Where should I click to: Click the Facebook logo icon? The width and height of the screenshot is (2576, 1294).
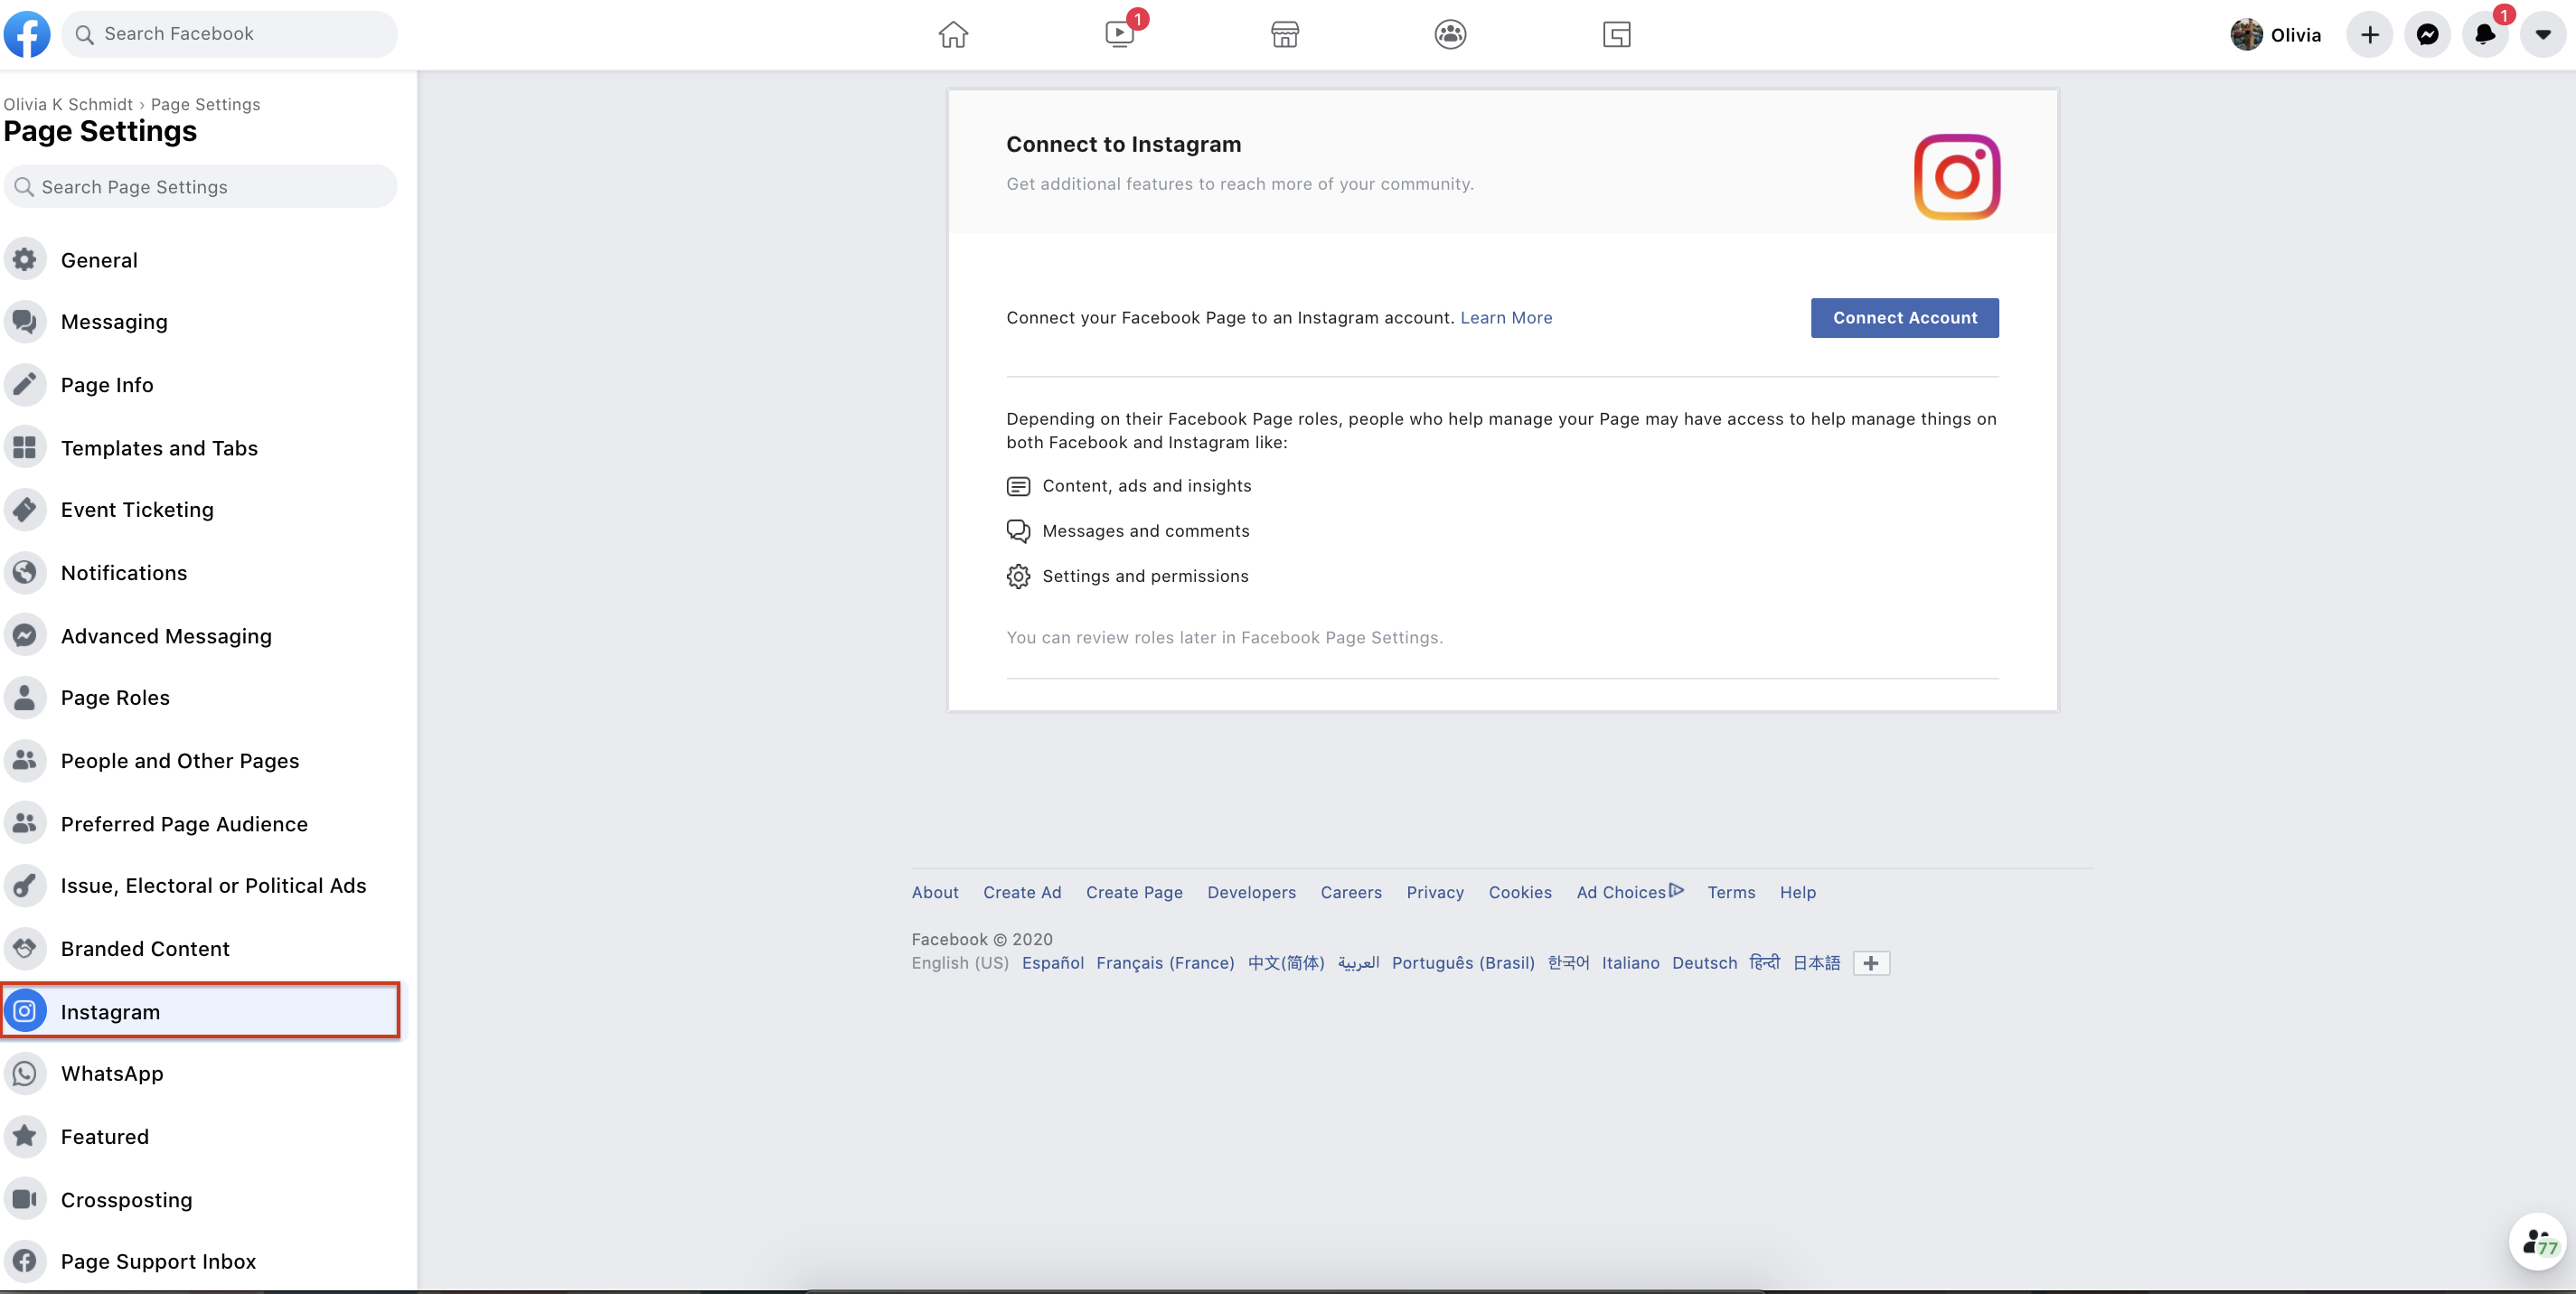point(27,34)
